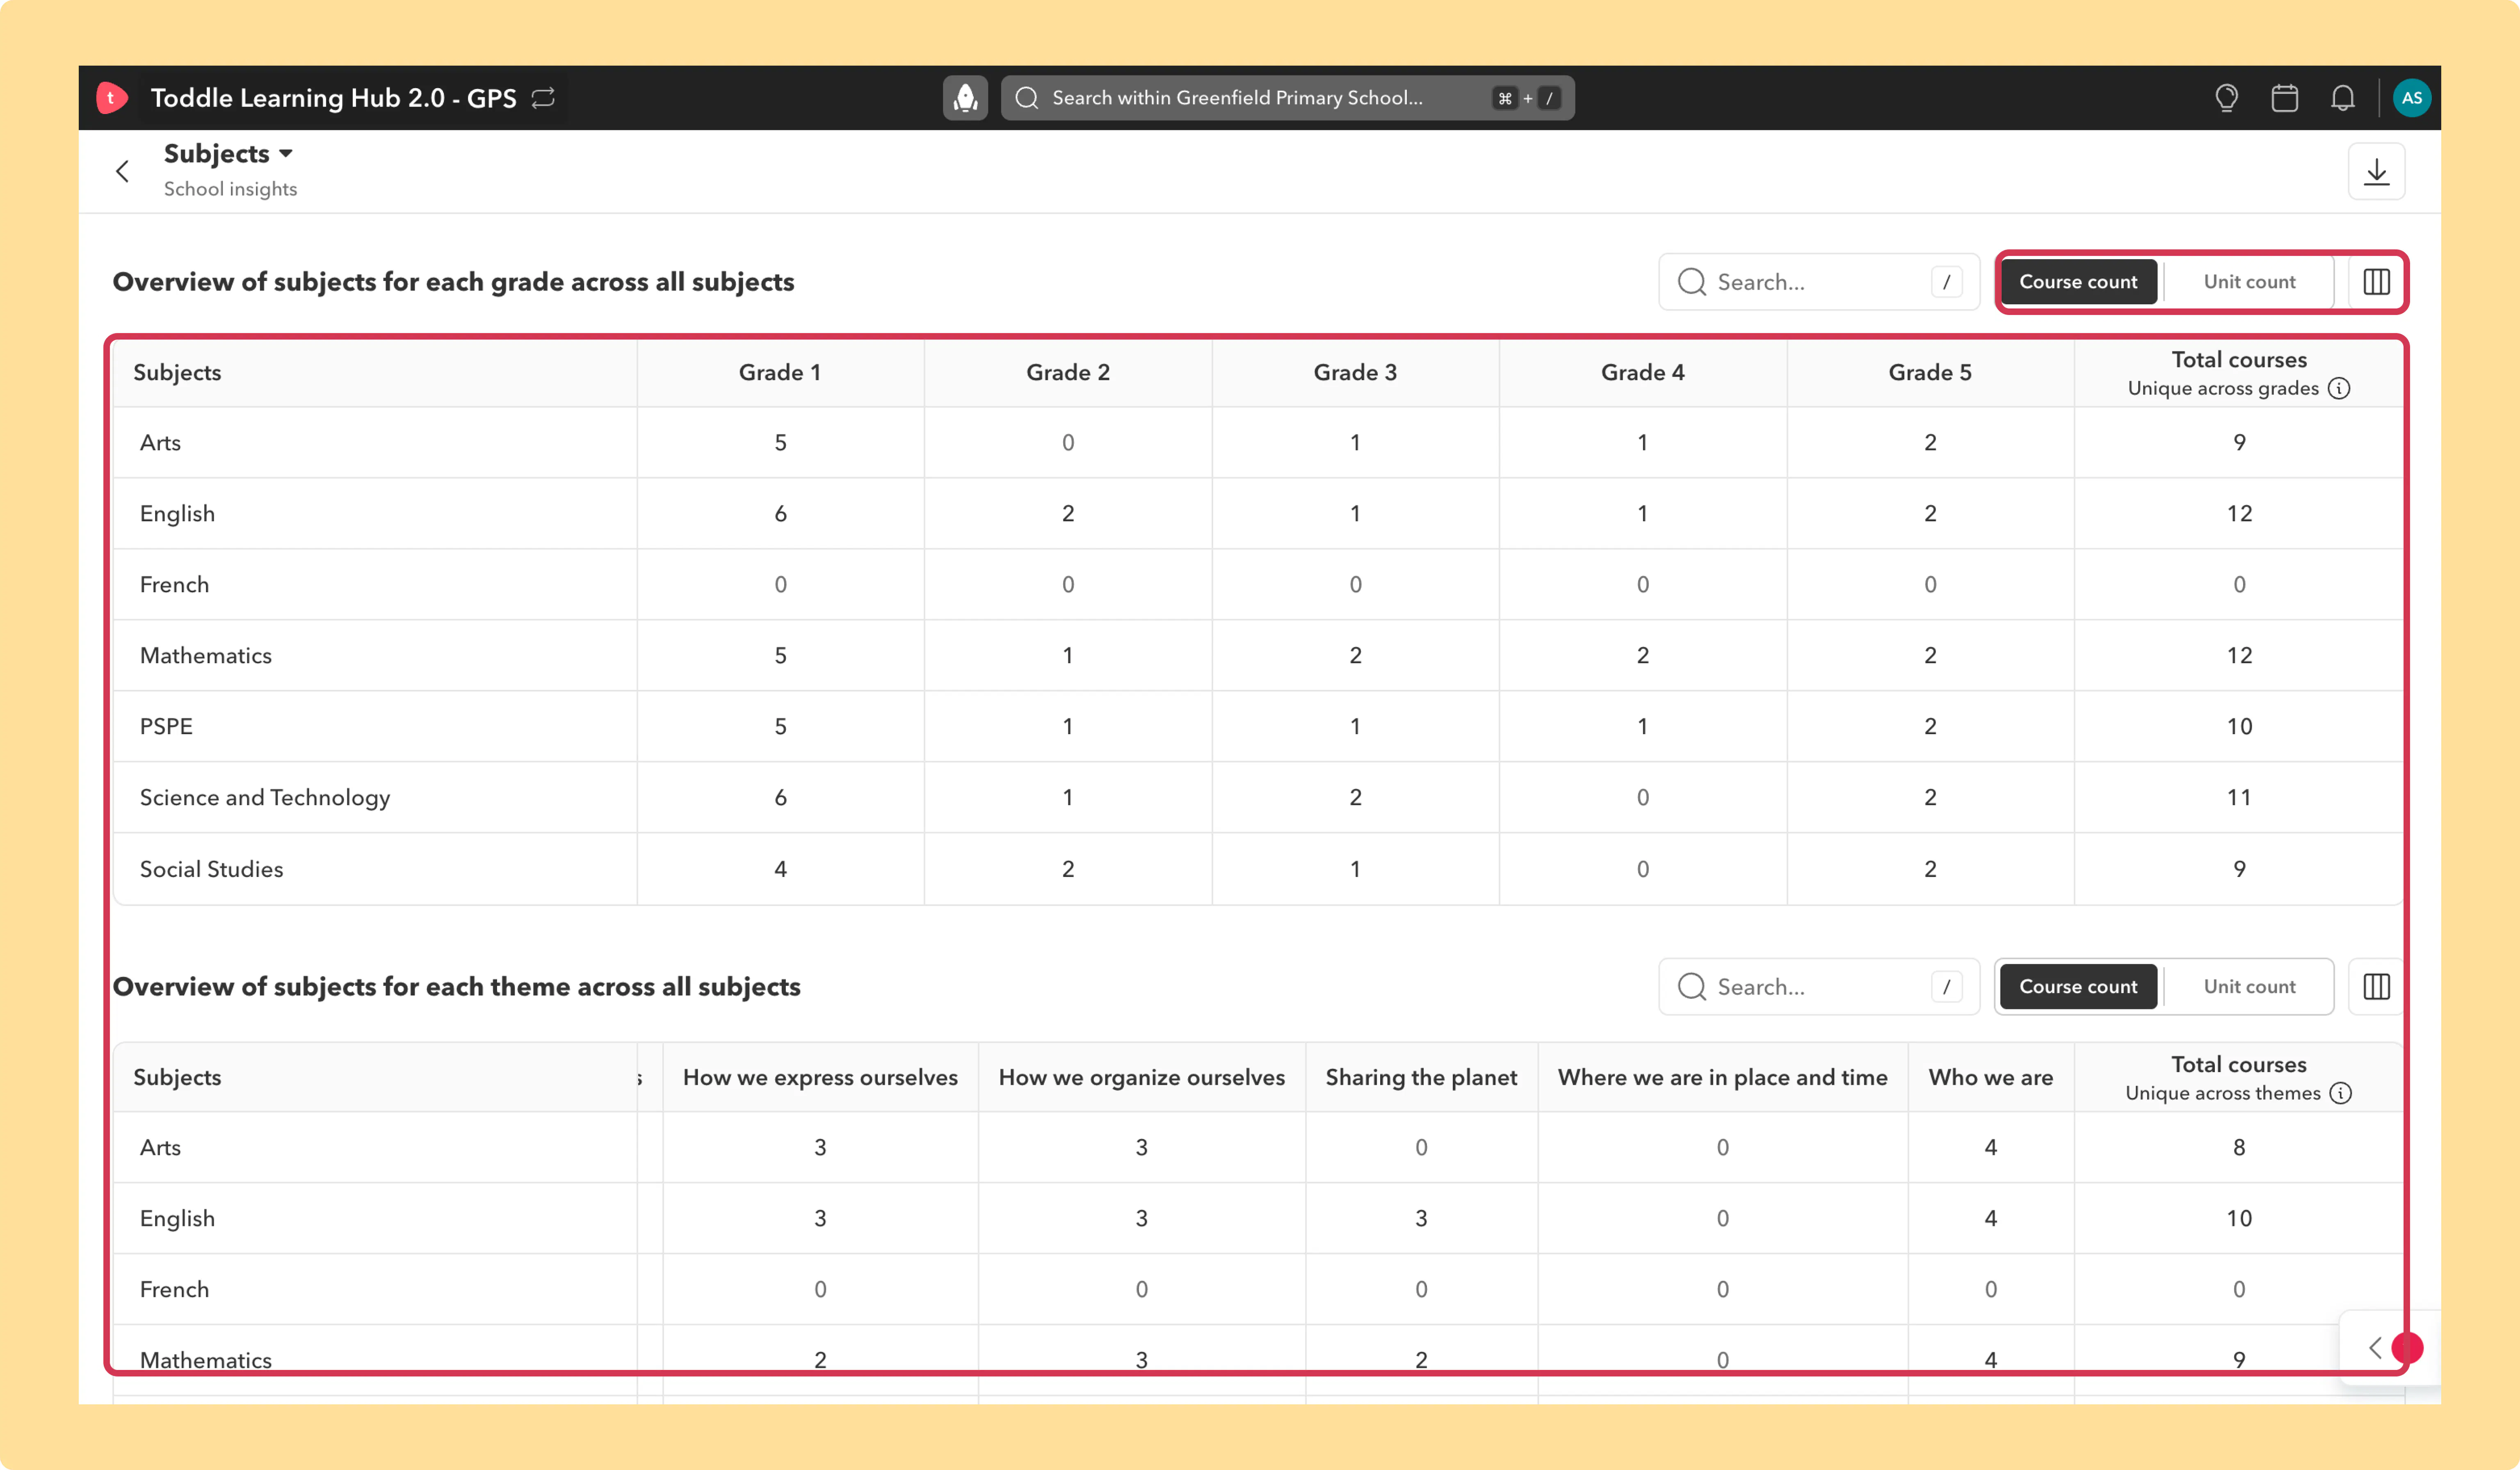Click Arts total courses value 8 in theme table
This screenshot has height=1470, width=2520.
tap(2239, 1148)
